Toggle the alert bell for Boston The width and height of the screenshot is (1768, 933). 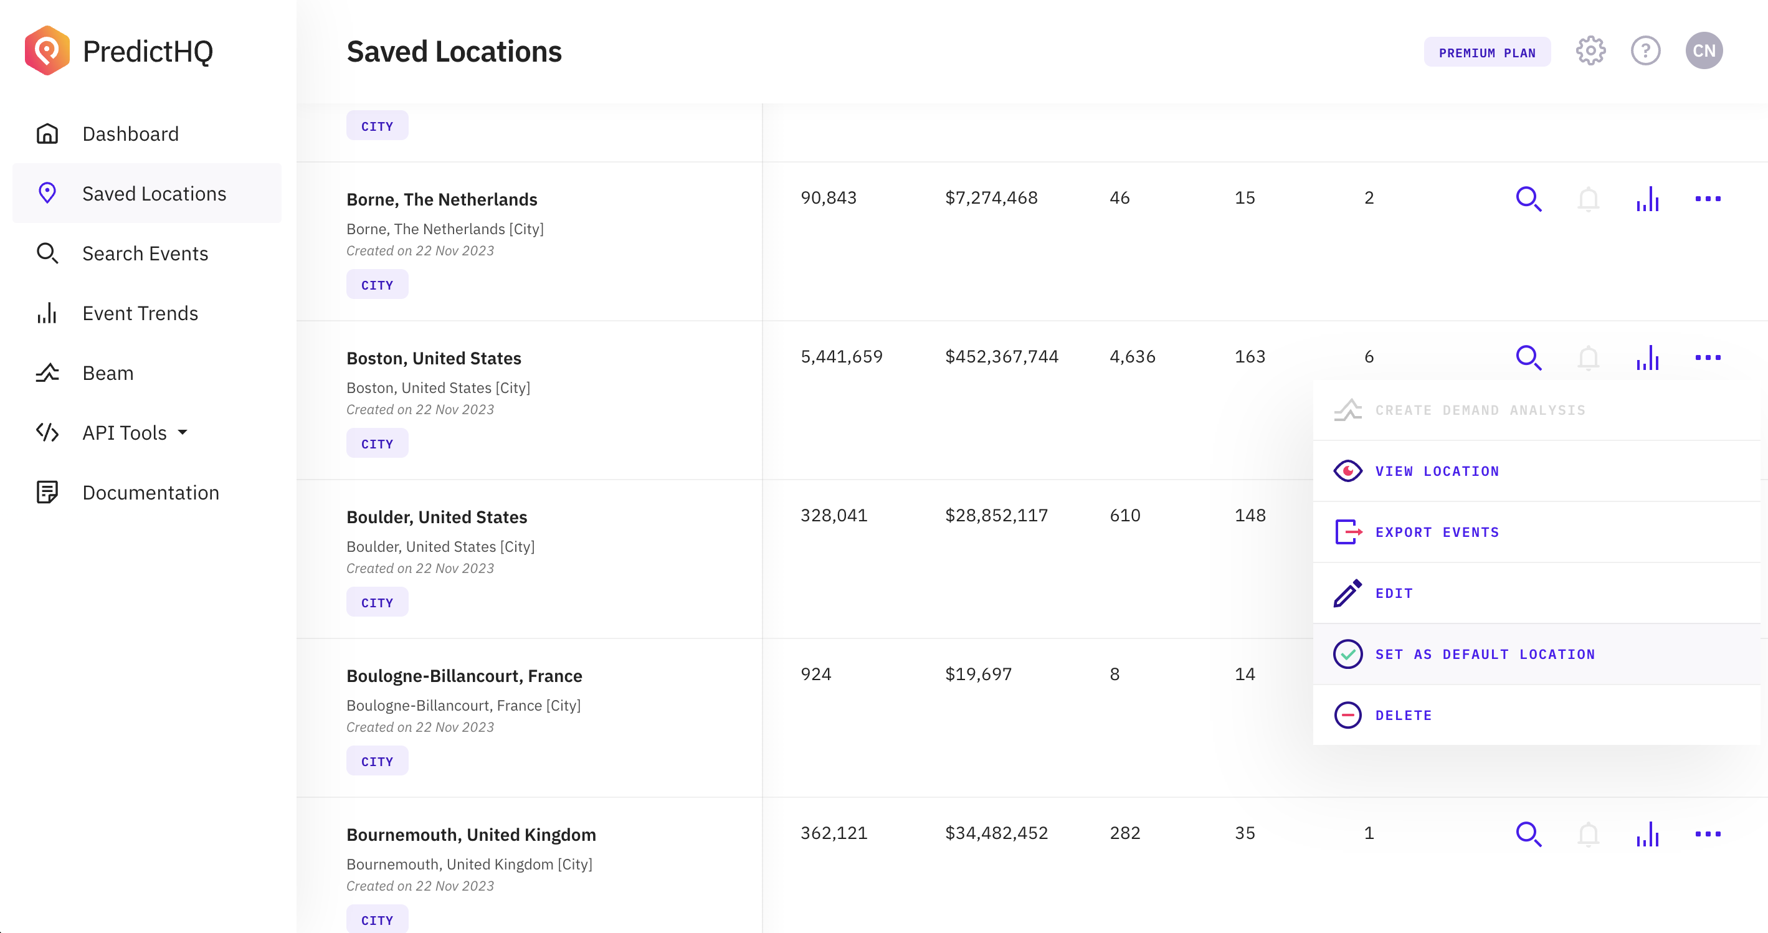[1588, 358]
